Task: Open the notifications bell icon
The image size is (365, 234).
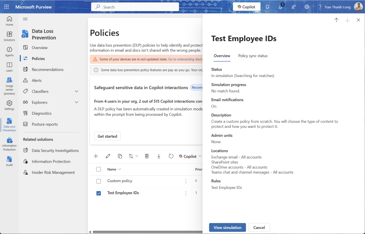Action: pyautogui.click(x=267, y=7)
